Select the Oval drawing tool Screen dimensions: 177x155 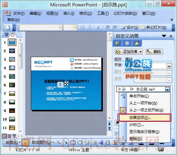[x=80, y=142]
